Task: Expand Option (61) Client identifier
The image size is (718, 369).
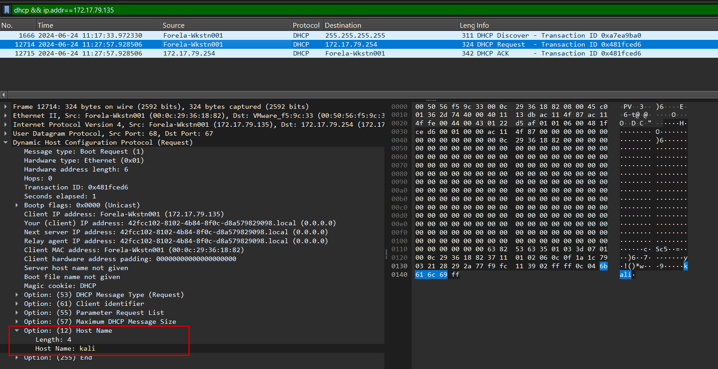Action: coord(17,304)
